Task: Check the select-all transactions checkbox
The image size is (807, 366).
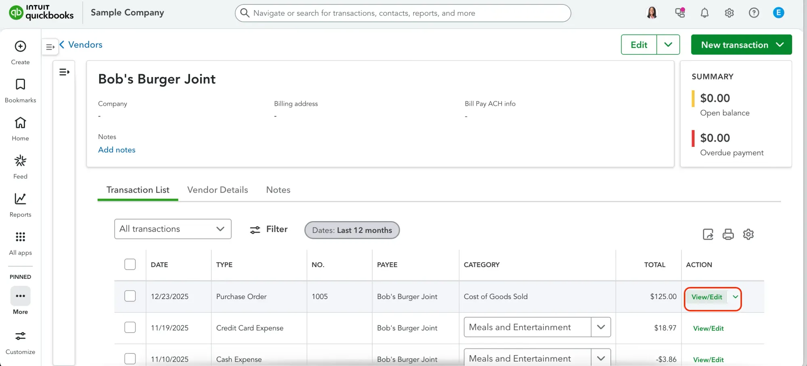Action: click(130, 264)
